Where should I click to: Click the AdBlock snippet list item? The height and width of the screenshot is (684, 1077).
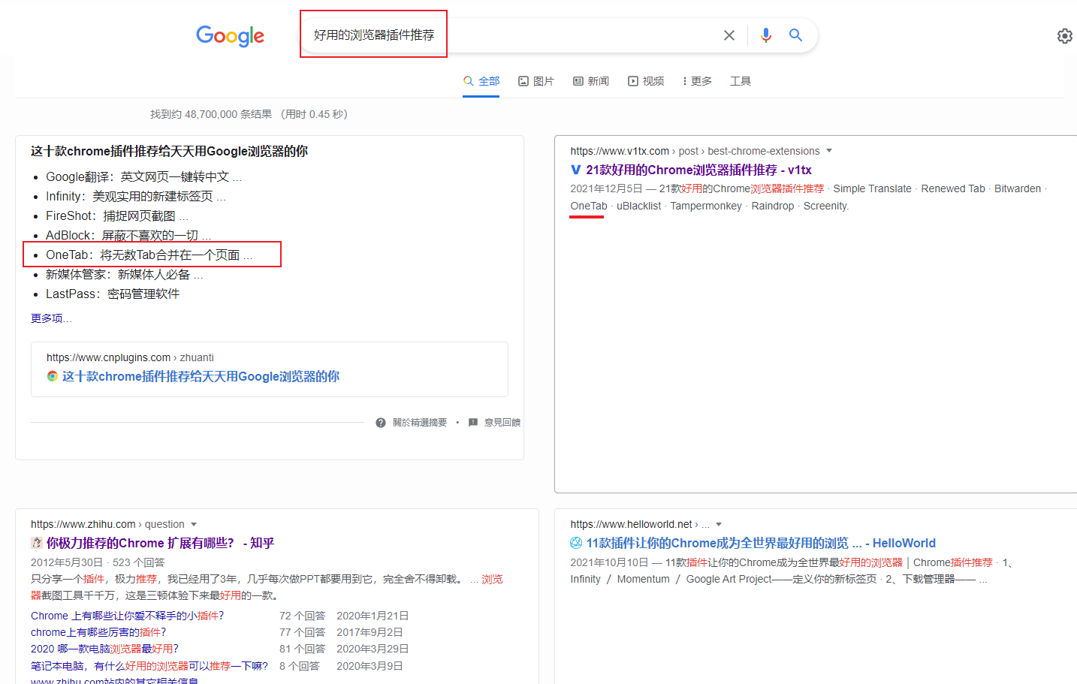[x=128, y=236]
